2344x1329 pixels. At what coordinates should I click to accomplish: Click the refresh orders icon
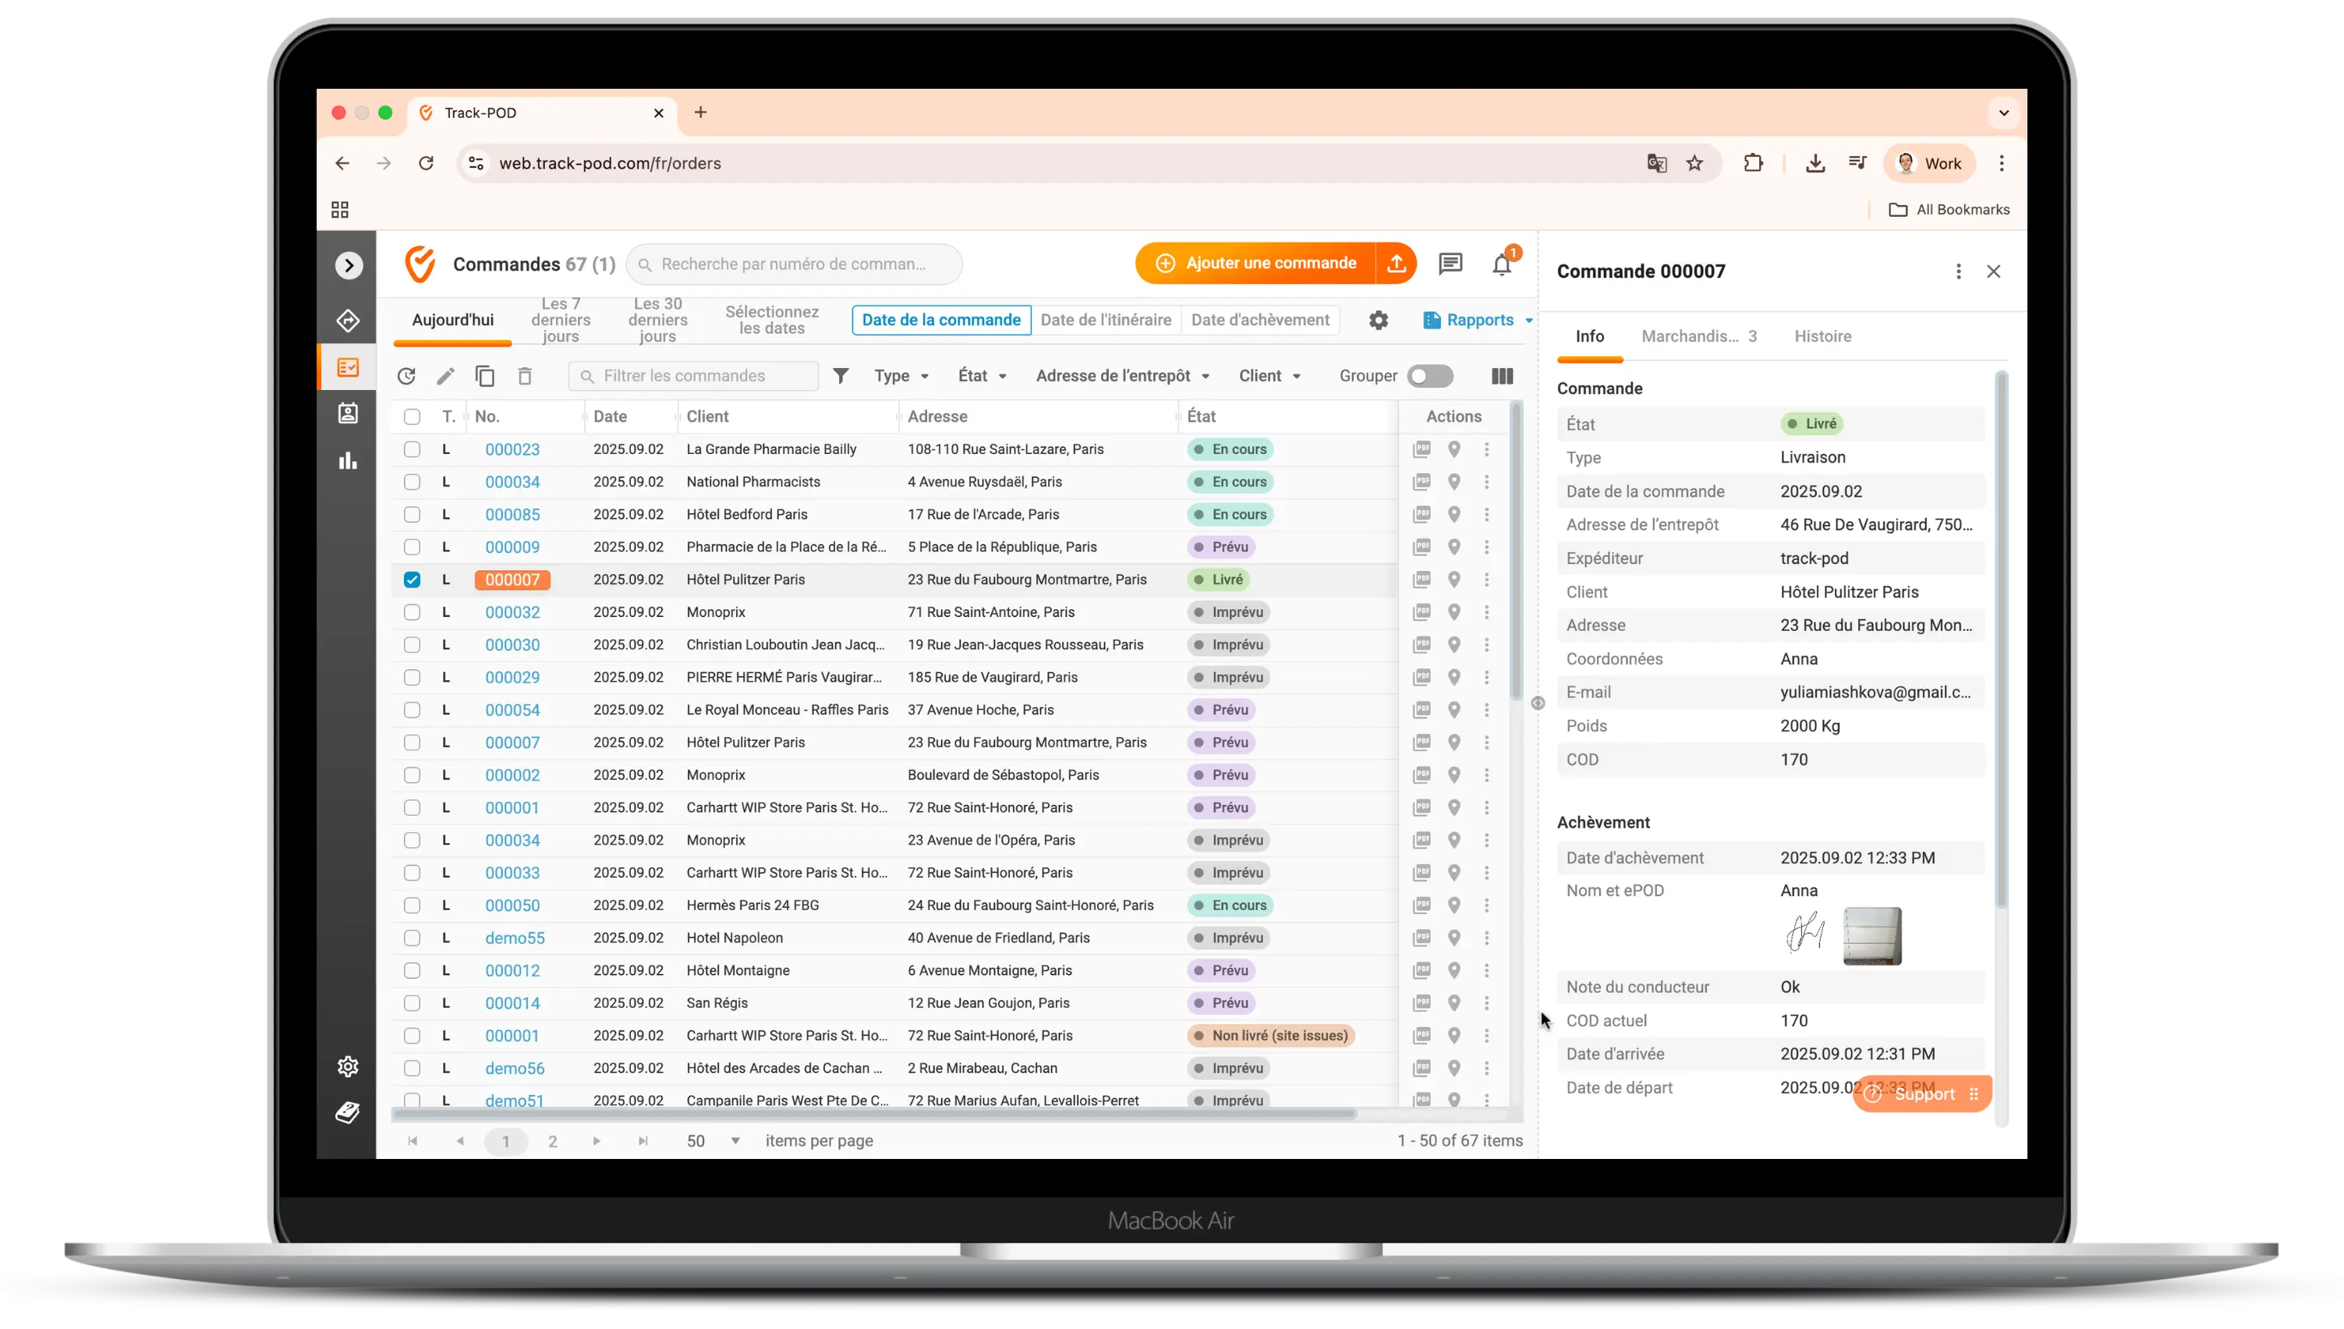(x=406, y=376)
